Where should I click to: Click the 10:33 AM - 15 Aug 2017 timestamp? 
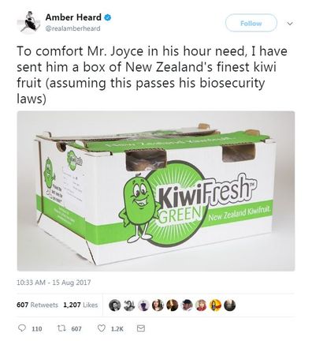pyautogui.click(x=54, y=283)
